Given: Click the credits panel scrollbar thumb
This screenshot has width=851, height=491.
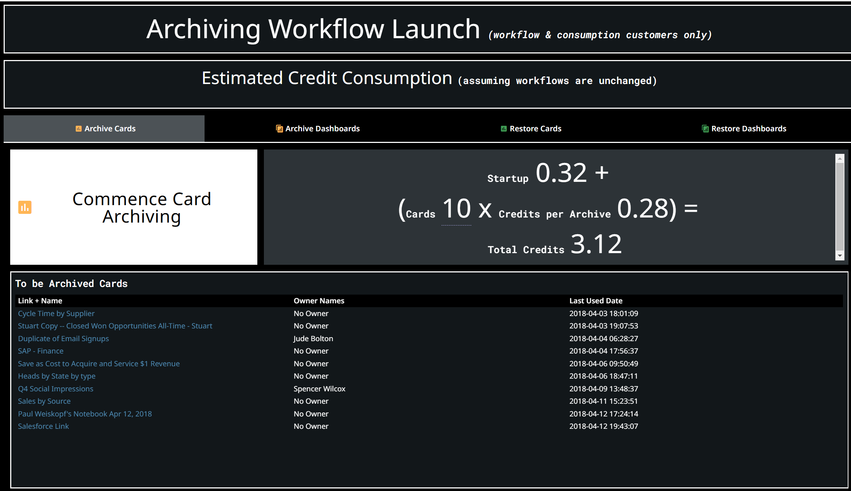Looking at the screenshot, I should pos(840,207).
